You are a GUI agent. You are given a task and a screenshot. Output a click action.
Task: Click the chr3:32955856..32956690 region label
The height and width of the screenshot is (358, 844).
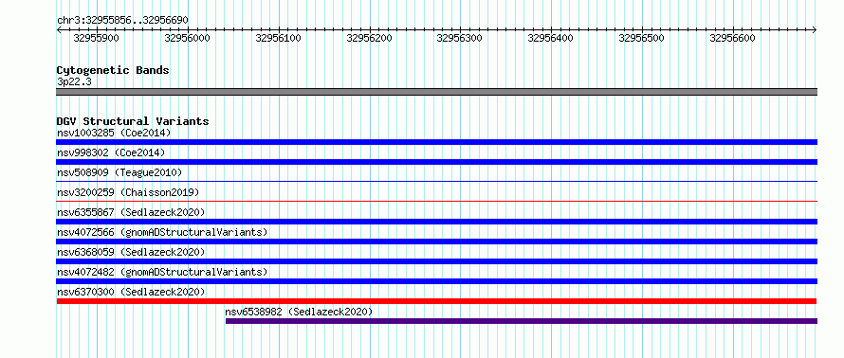pyautogui.click(x=122, y=21)
